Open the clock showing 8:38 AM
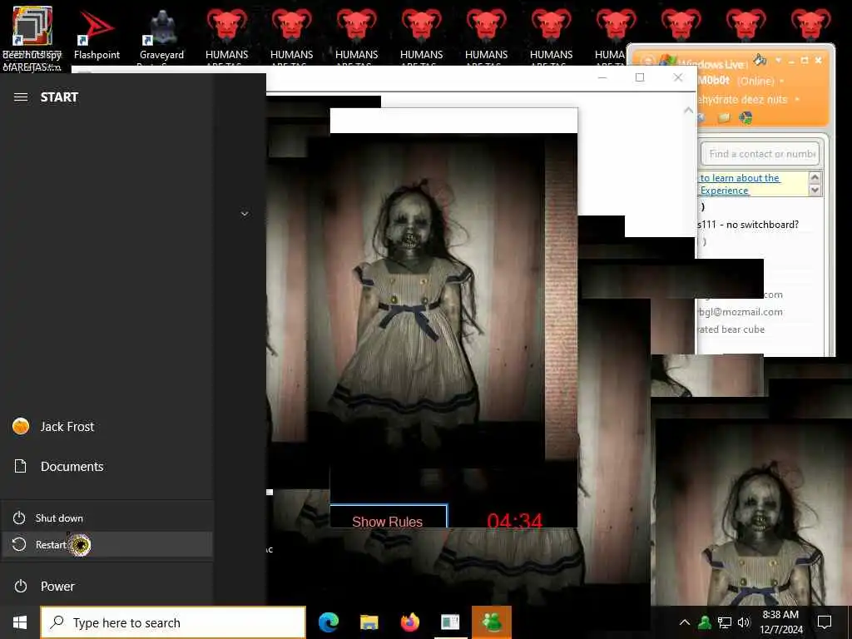This screenshot has width=852, height=639. pos(780,622)
